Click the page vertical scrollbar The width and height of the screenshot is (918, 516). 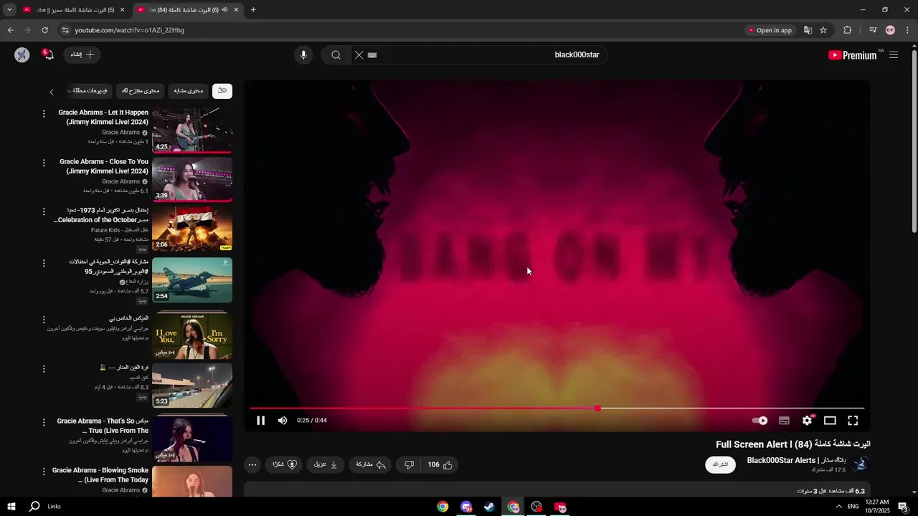tap(914, 140)
